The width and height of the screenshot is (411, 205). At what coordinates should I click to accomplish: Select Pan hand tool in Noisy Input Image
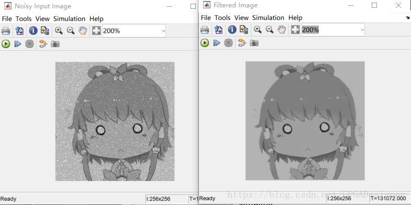83,31
